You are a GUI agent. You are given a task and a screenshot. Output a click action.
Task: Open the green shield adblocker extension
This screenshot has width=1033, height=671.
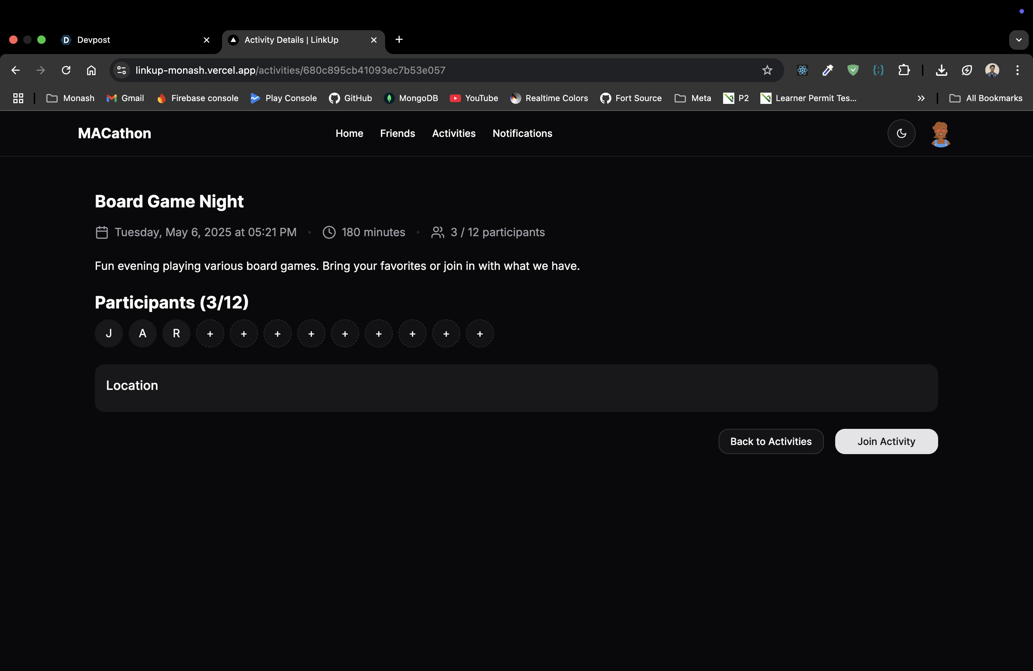pos(853,70)
